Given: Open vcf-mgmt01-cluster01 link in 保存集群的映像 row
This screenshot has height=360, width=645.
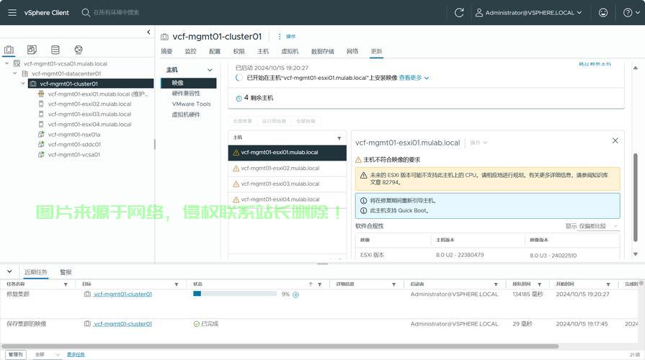Looking at the screenshot, I should [123, 324].
